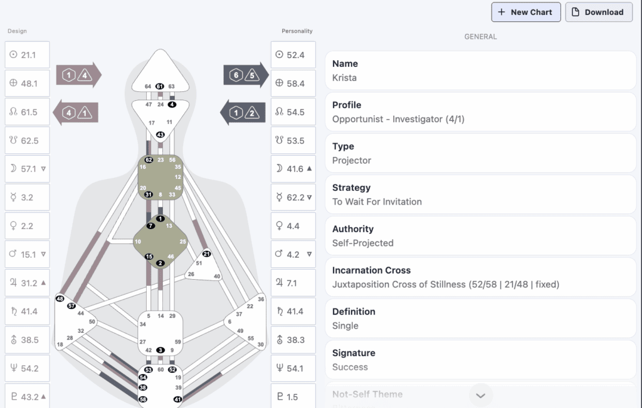Start a New Chart

coord(525,12)
